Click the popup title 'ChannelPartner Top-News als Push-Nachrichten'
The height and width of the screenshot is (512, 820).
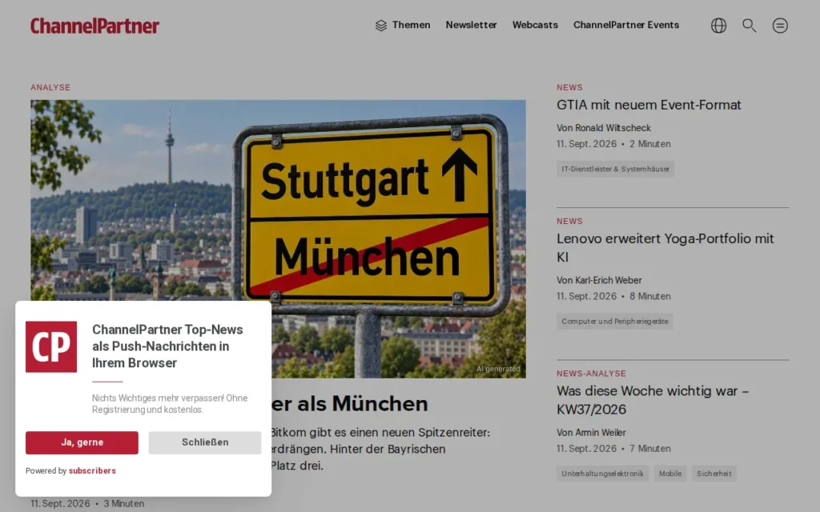tap(167, 346)
